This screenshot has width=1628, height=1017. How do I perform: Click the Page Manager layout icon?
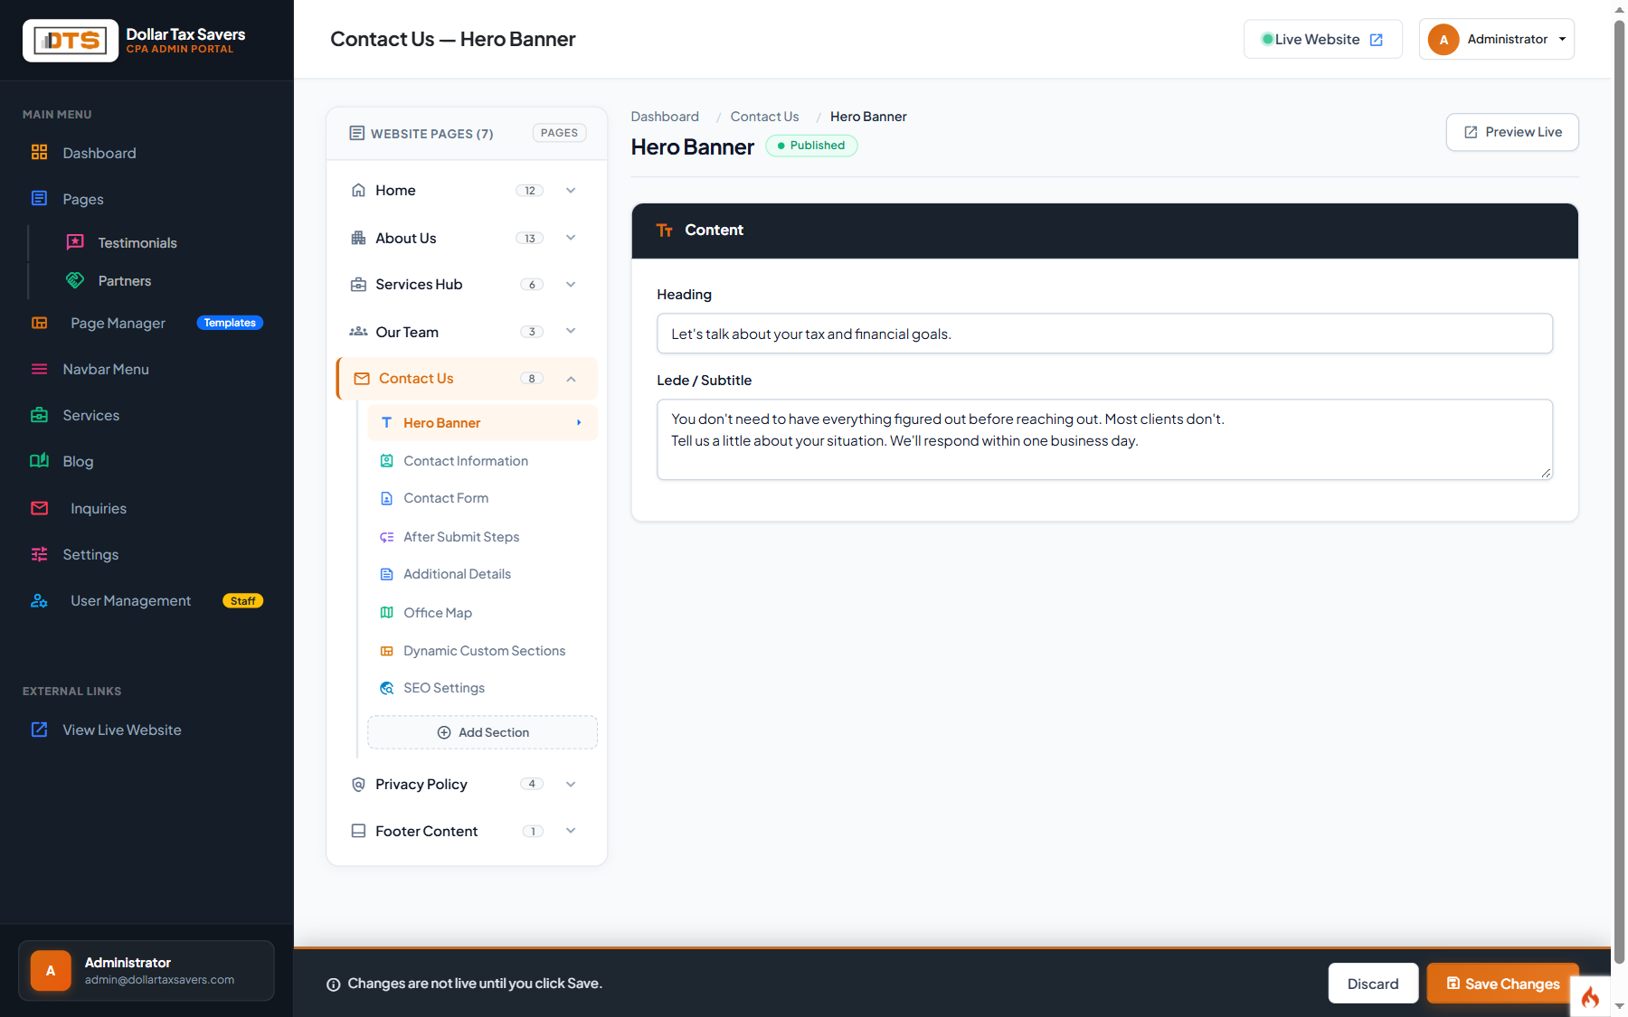tap(39, 323)
